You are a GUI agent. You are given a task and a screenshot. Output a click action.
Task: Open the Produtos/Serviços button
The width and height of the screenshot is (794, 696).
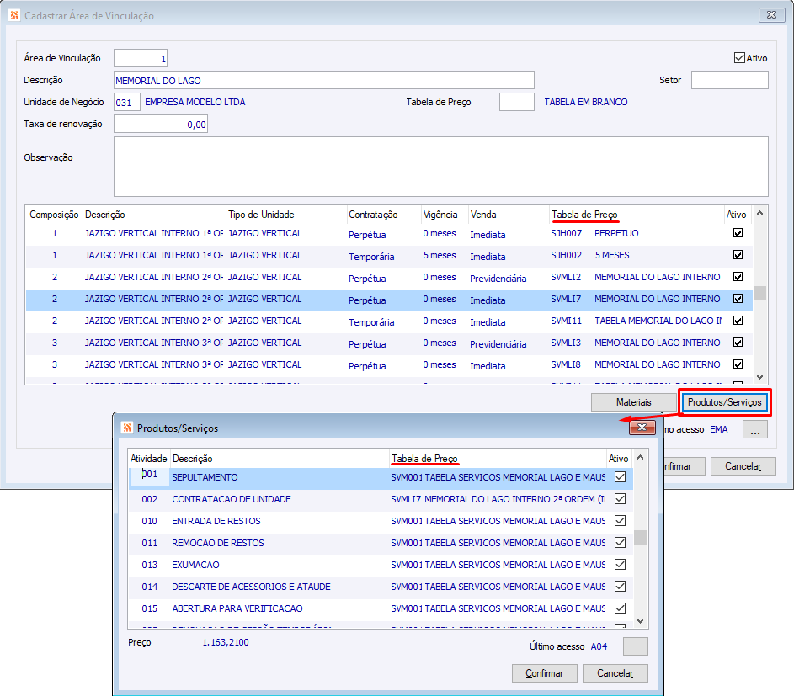click(724, 402)
